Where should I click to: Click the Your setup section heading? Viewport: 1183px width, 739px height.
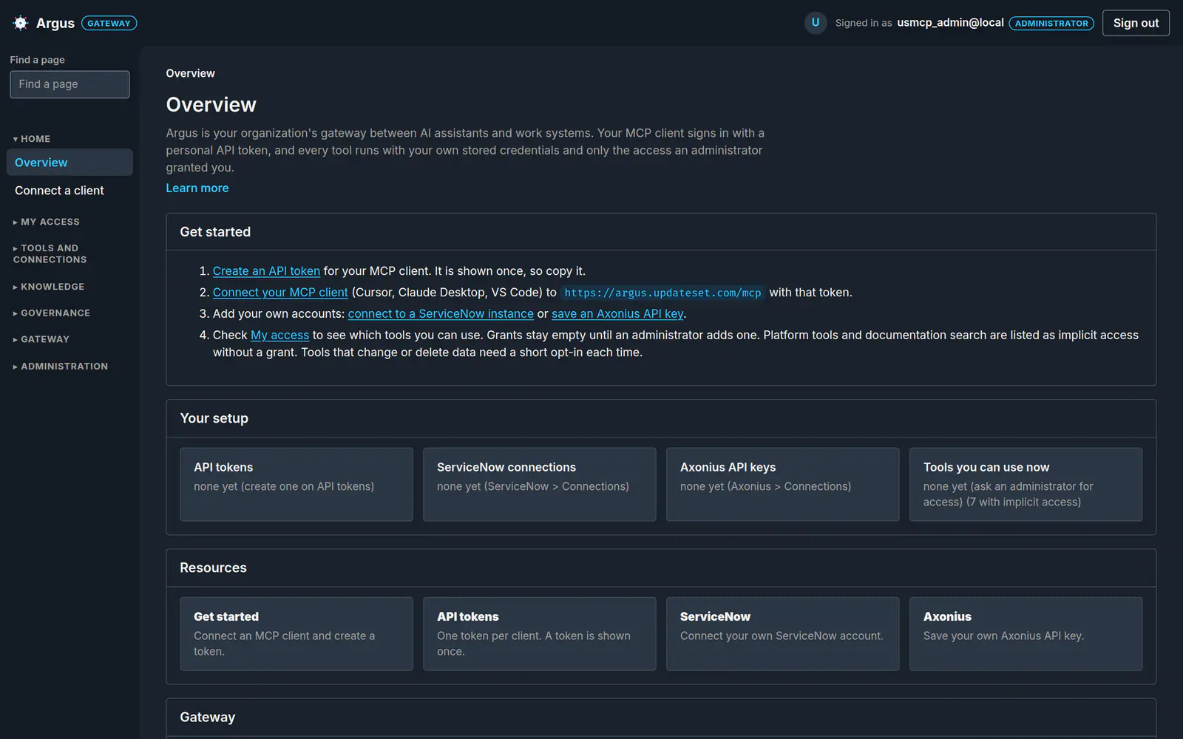(214, 418)
